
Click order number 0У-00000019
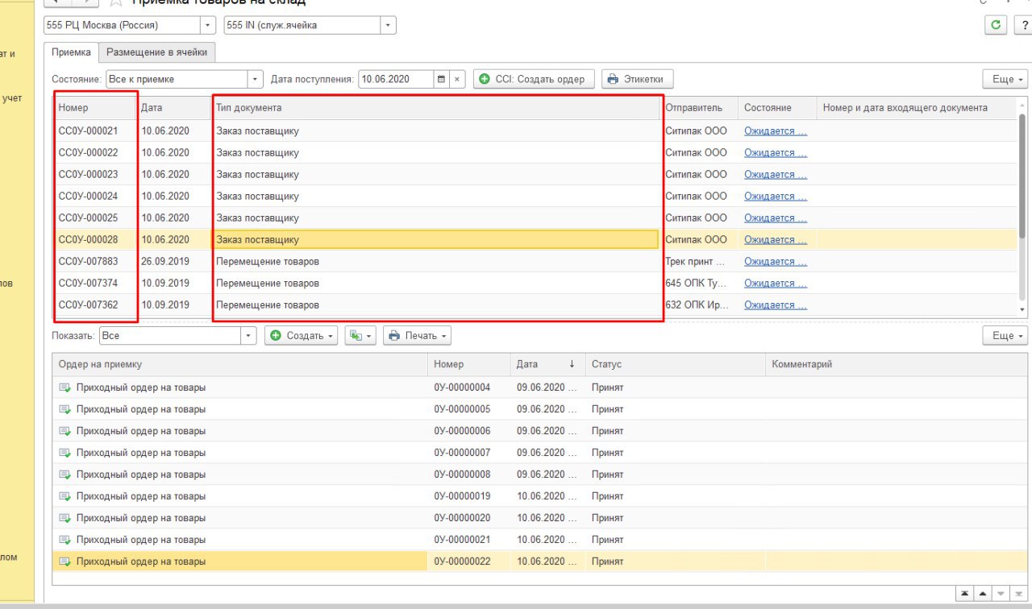click(x=462, y=496)
